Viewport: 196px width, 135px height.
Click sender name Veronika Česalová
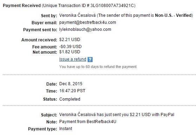click(x=77, y=15)
